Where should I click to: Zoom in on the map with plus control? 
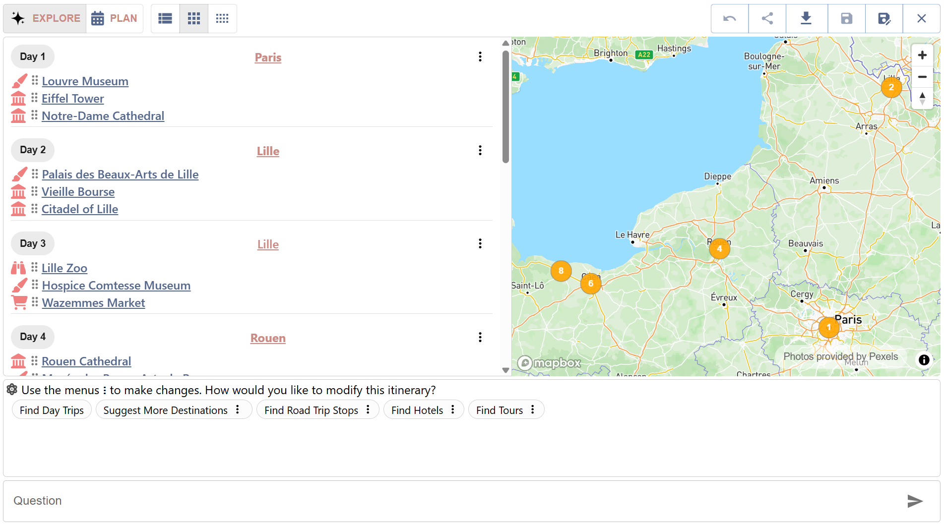pos(922,55)
